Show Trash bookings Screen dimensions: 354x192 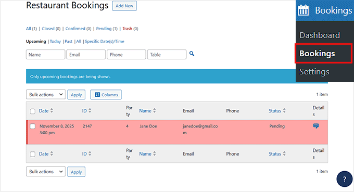(130, 29)
